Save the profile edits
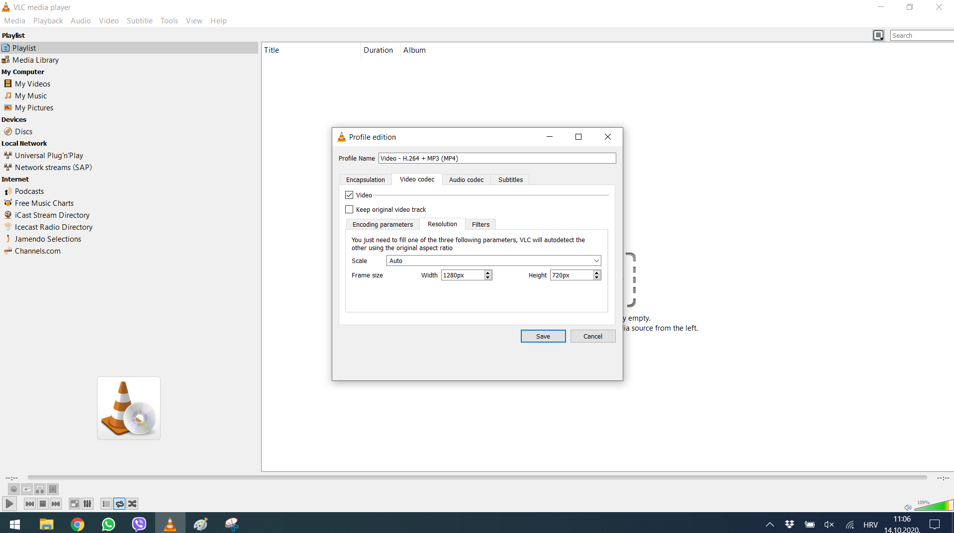This screenshot has height=533, width=954. (x=543, y=336)
